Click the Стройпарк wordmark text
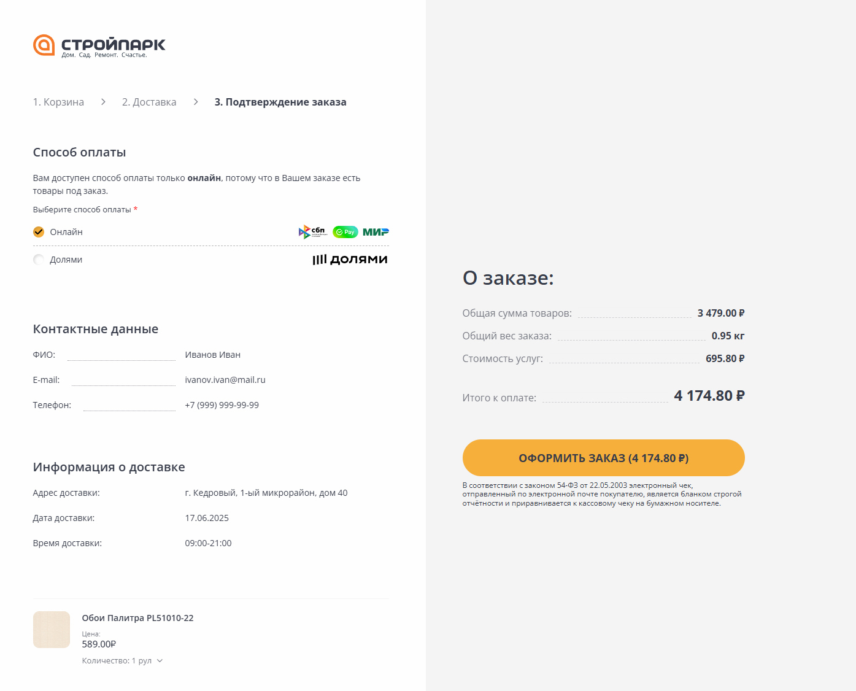 [114, 44]
